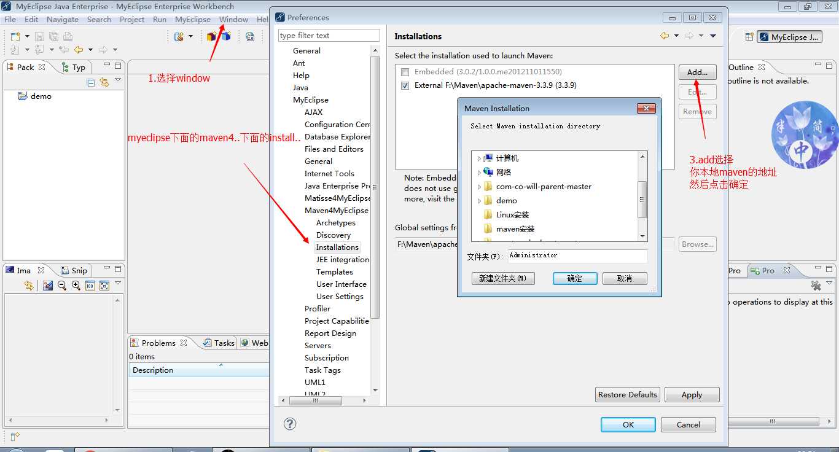
Task: Maximize the Outline panel
Action: (829, 65)
